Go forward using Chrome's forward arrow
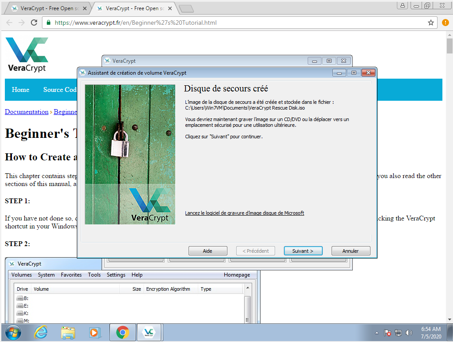 (x=22, y=23)
